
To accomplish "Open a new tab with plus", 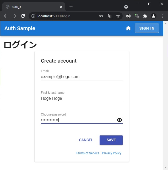I will pos(71,7).
